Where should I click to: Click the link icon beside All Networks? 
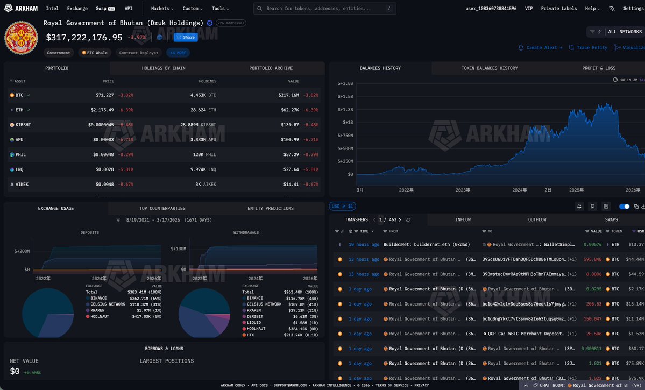[600, 32]
